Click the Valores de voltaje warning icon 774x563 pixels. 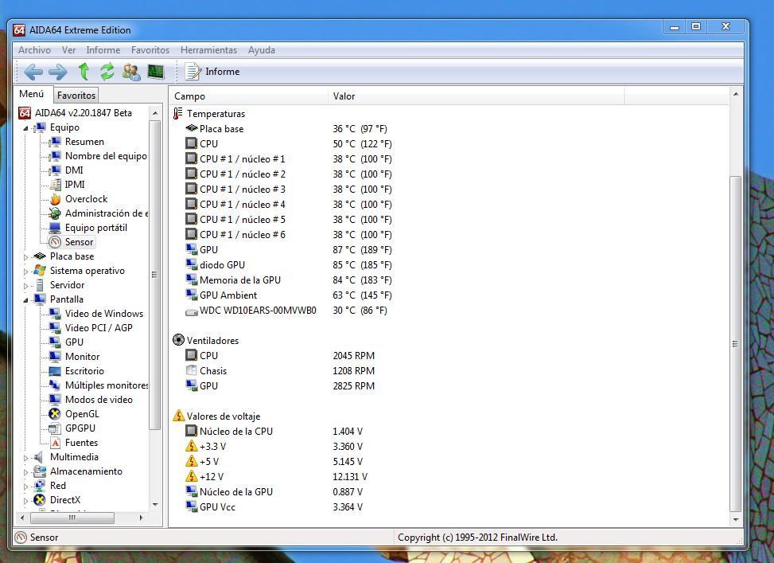pyautogui.click(x=179, y=416)
